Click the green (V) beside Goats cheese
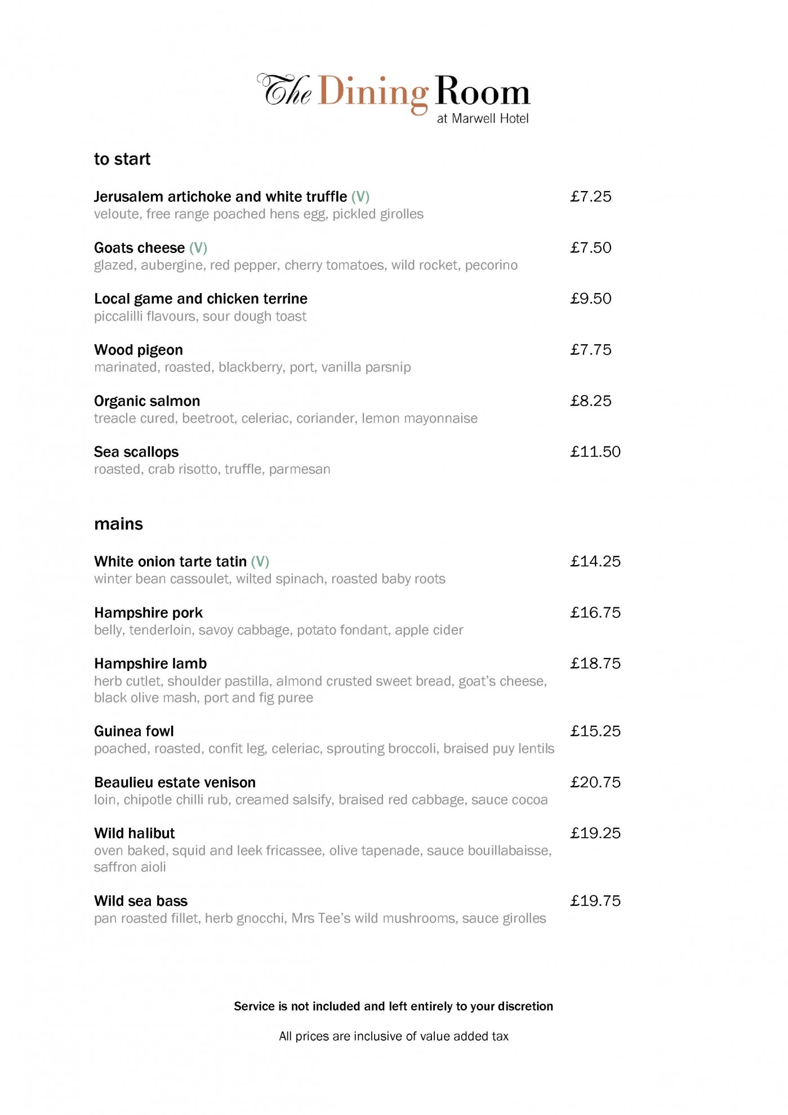This screenshot has height=1115, width=788. tap(198, 248)
